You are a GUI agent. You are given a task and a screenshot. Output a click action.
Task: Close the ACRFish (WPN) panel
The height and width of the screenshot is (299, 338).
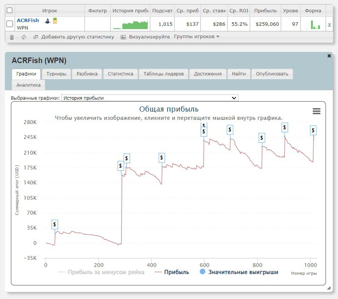coord(329,56)
